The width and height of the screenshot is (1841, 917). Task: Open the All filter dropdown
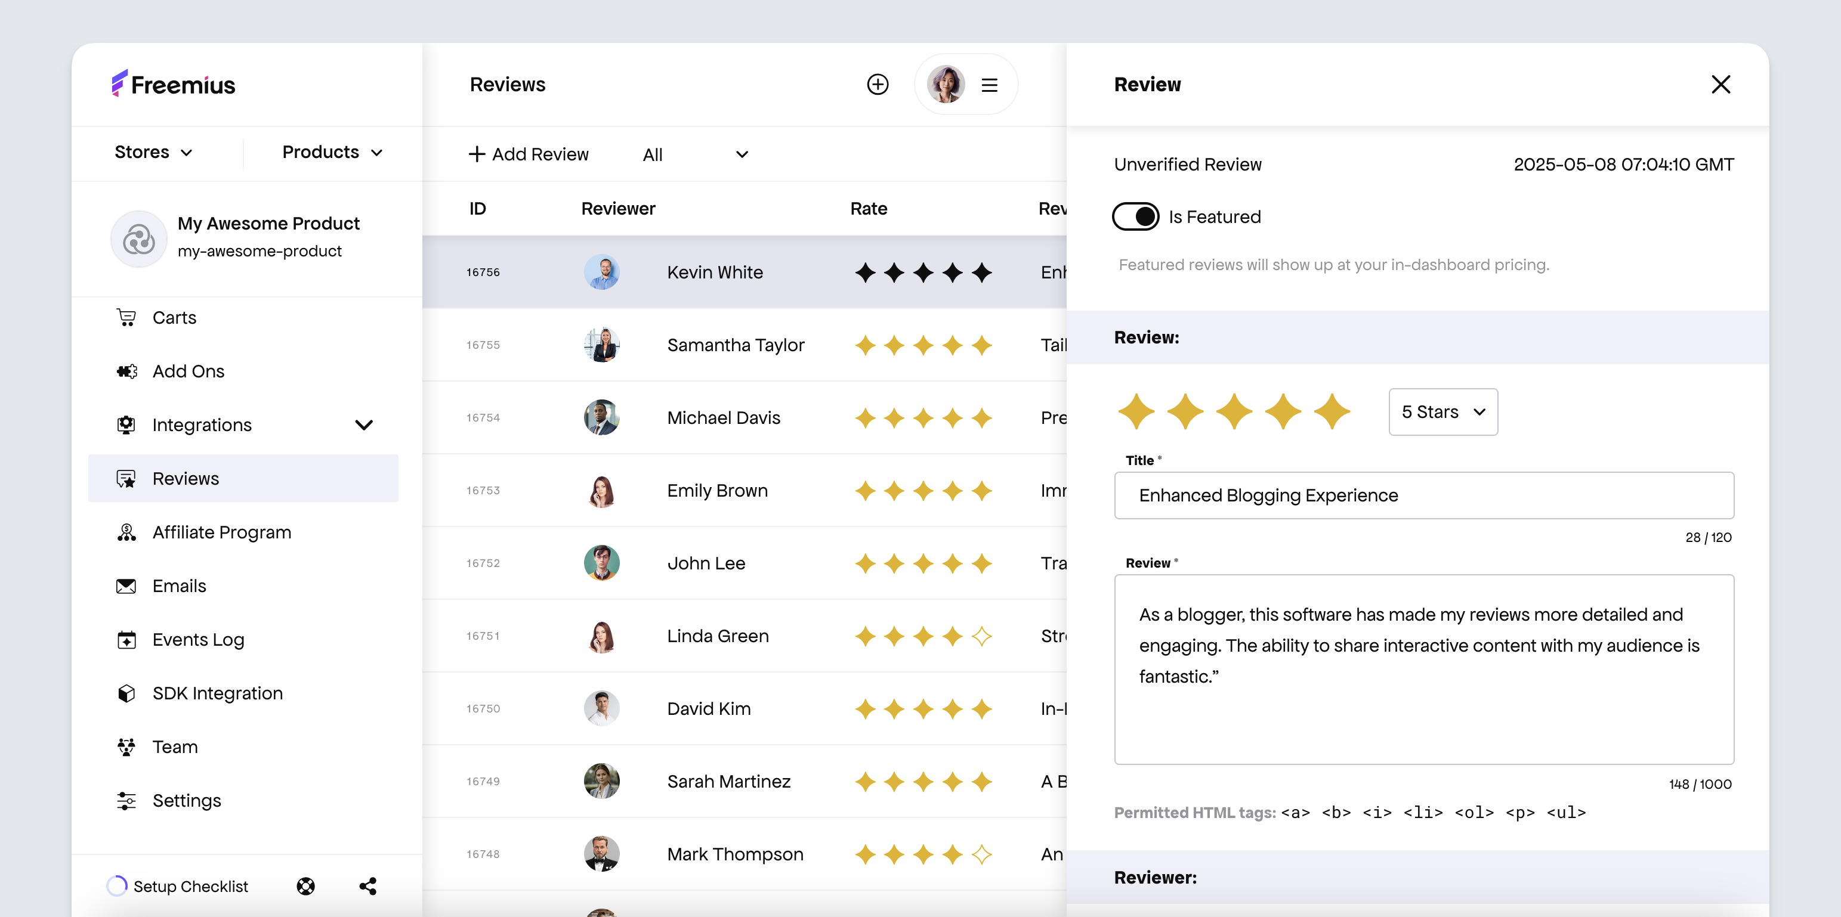click(x=694, y=154)
